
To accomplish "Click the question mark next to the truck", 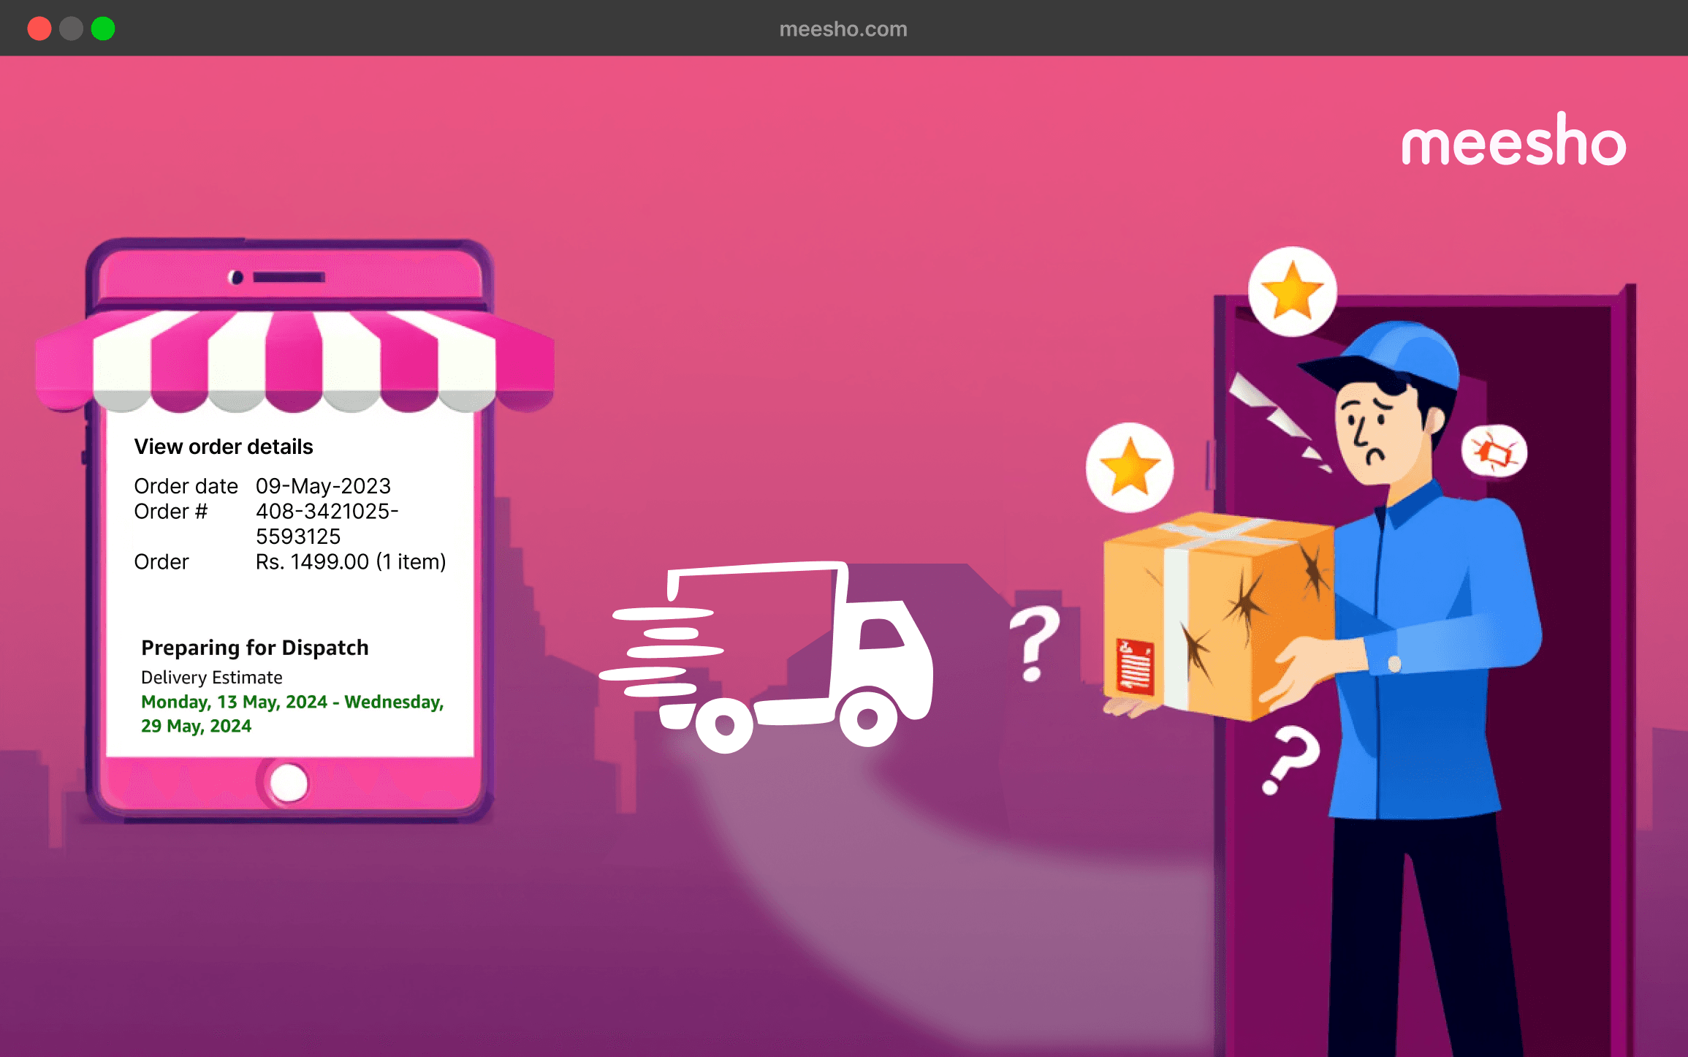I will click(1035, 642).
